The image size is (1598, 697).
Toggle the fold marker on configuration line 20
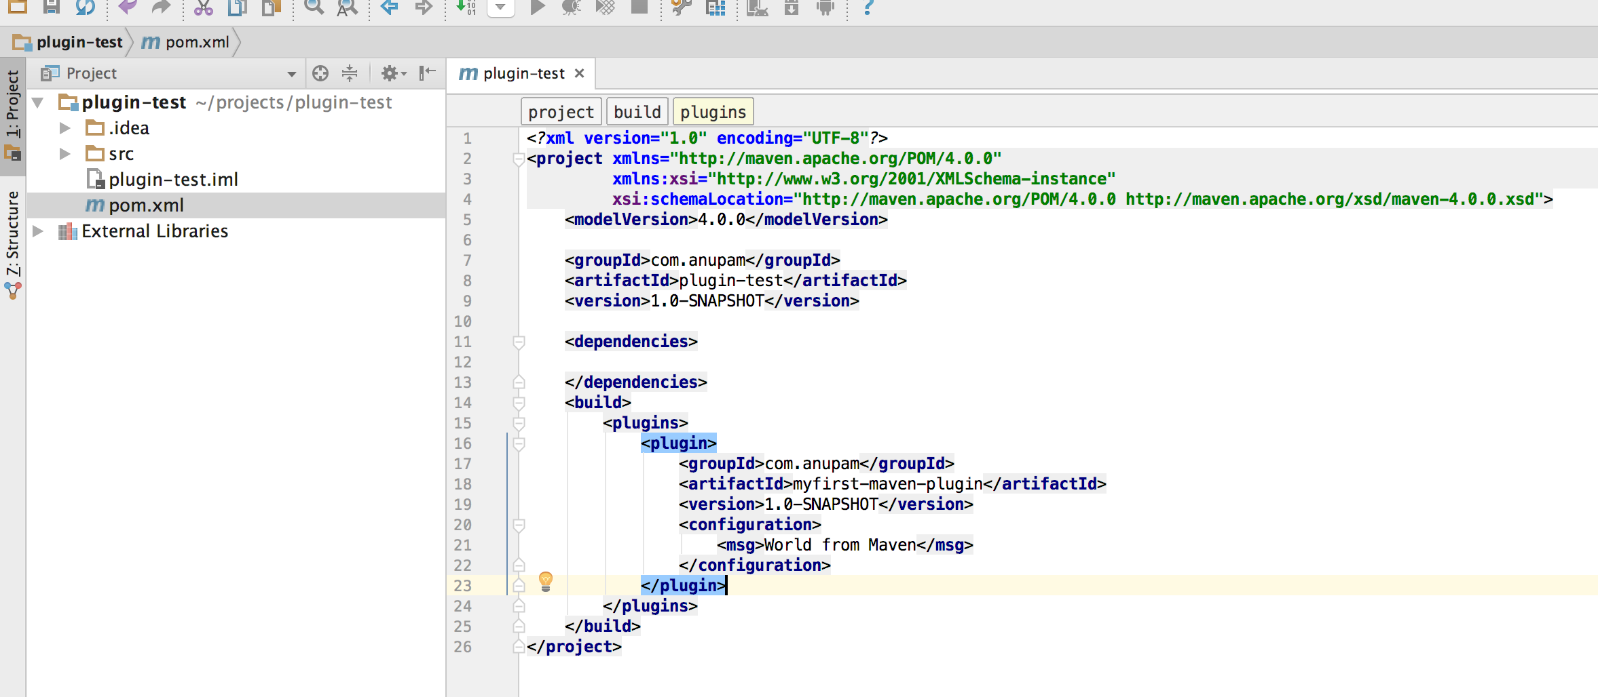pos(519,525)
